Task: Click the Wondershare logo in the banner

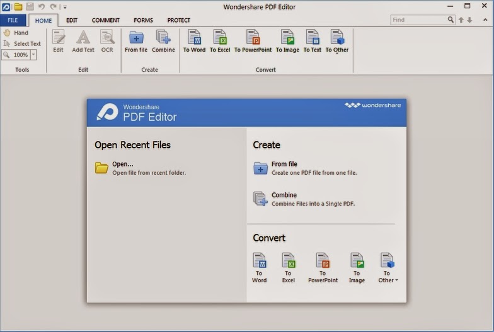Action: 373,105
